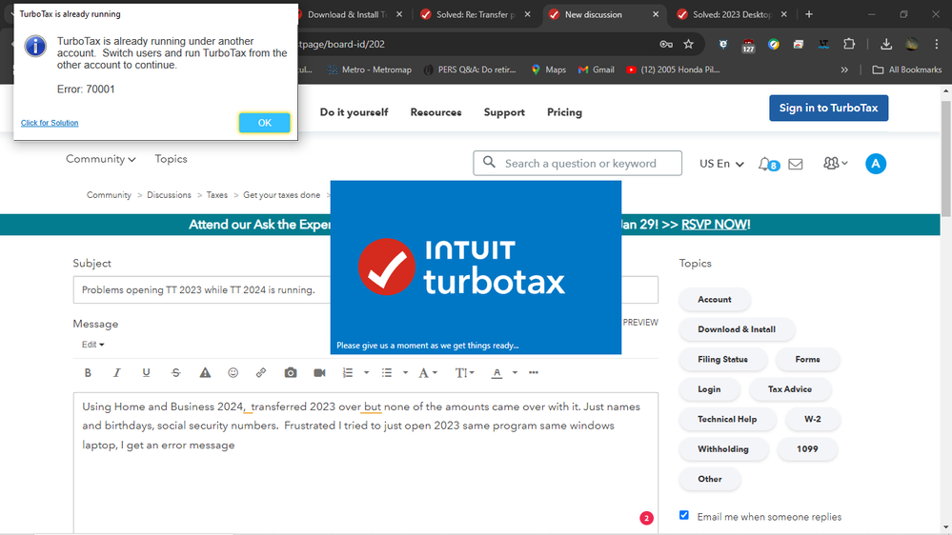Open the font color dropdown arrow
952x535 pixels.
pos(515,373)
